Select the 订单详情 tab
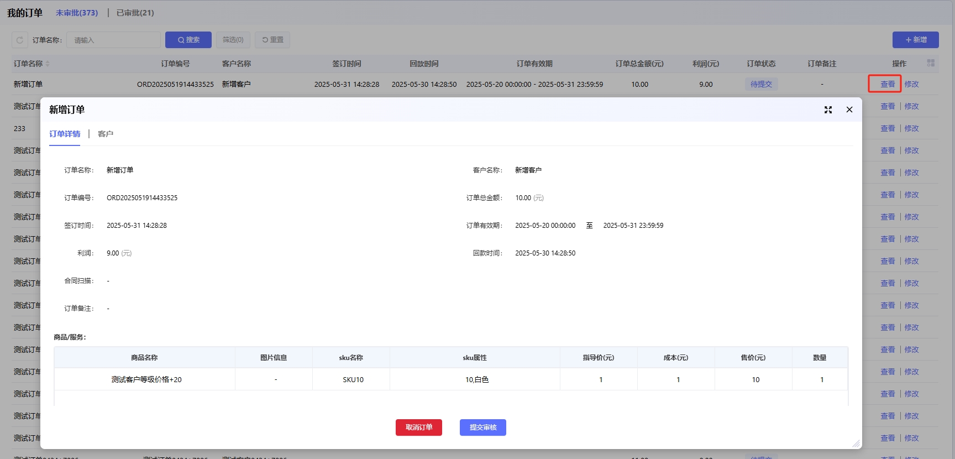Screen dimensions: 955x459 tap(65, 134)
